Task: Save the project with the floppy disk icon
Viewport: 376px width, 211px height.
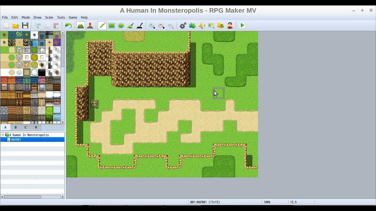Action: tap(25, 25)
